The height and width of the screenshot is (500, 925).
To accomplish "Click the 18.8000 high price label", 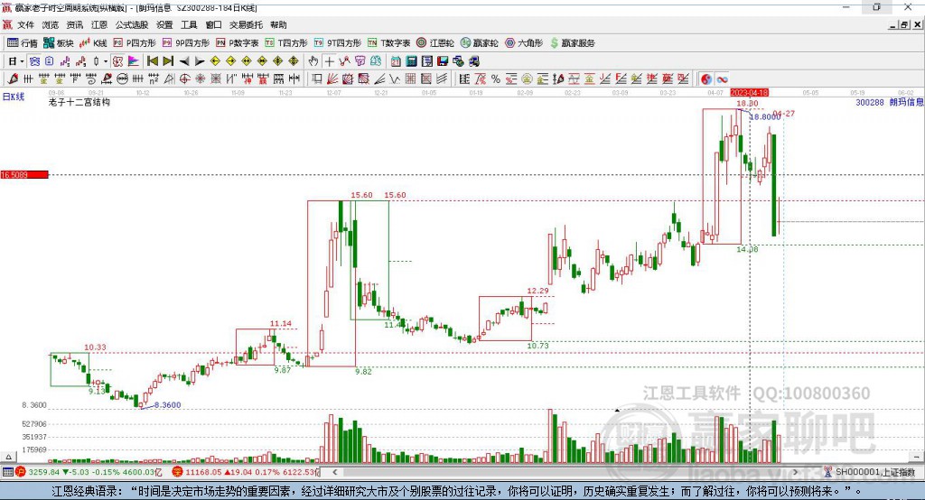I will pos(764,116).
